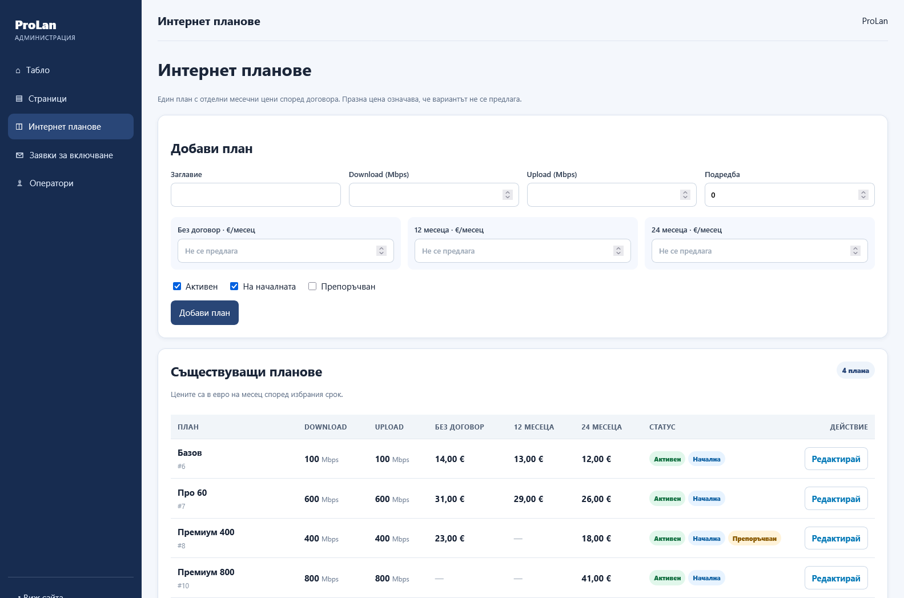904x598 pixels.
Task: Open the Оператори section
Action: 71,183
